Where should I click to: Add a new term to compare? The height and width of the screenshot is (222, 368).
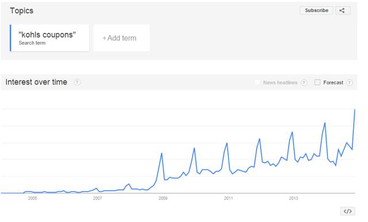click(121, 38)
